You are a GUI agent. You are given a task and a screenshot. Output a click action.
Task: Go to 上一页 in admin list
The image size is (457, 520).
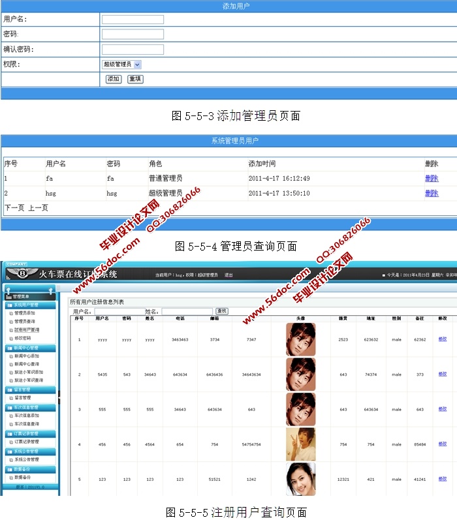coord(38,208)
